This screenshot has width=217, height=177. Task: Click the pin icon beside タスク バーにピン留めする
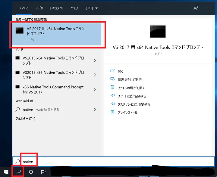point(113,104)
